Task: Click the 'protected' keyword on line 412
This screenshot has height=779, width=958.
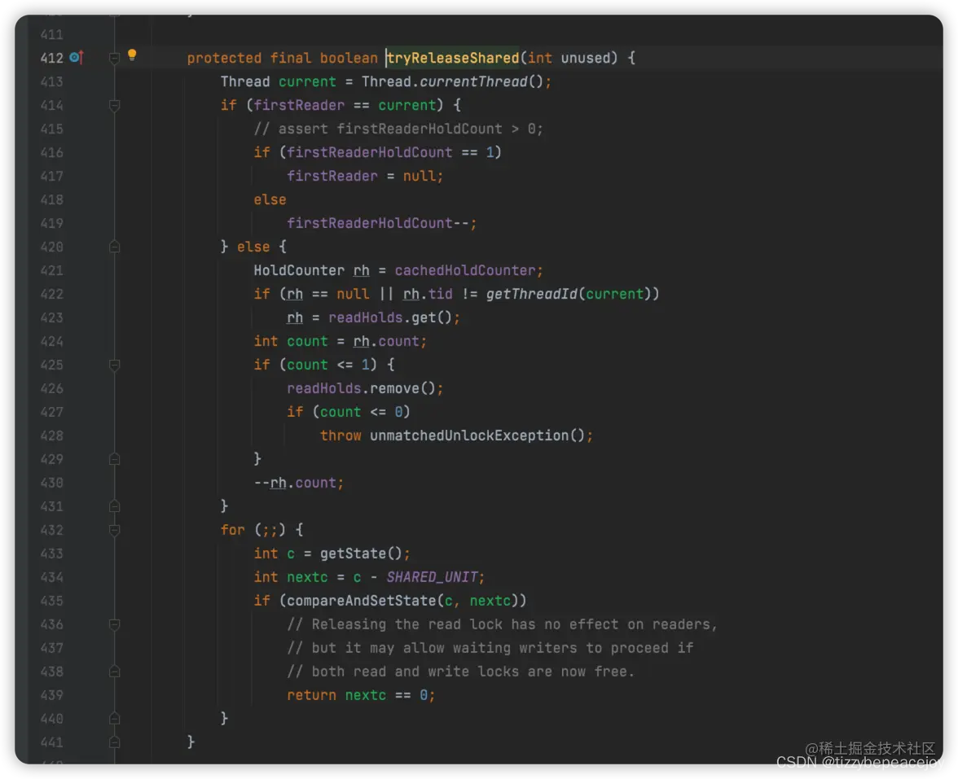Action: [224, 58]
